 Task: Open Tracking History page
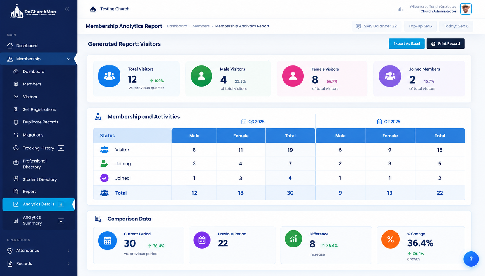click(38, 148)
